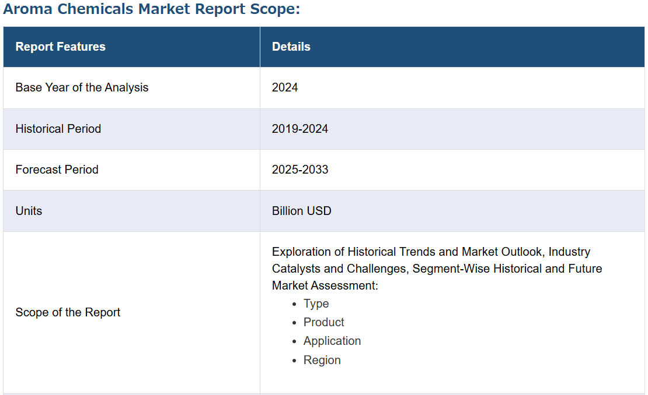Click the Aroma Chemicals Market Report Scope heading
The height and width of the screenshot is (395, 648).
coord(151,10)
